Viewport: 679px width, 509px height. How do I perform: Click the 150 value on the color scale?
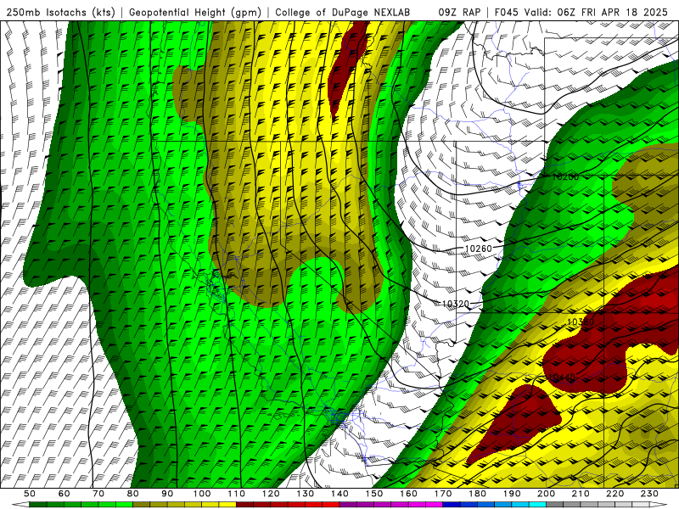pos(374,494)
